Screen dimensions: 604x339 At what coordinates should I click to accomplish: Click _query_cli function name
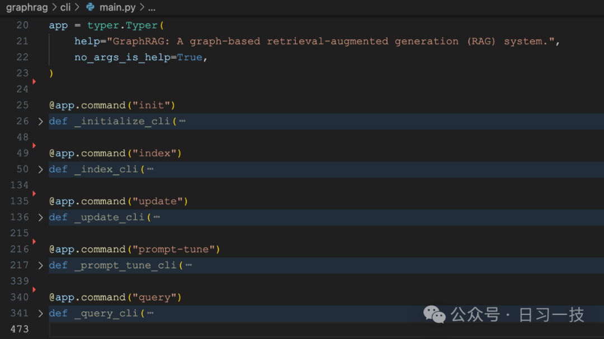106,313
